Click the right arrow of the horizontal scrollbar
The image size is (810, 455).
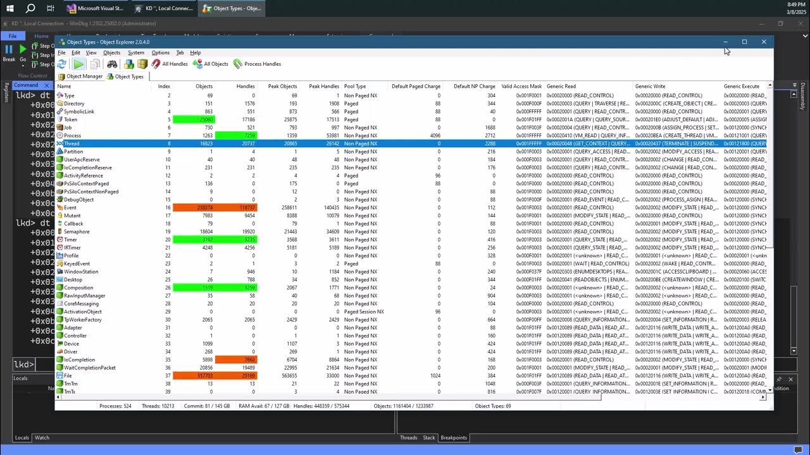tap(763, 397)
